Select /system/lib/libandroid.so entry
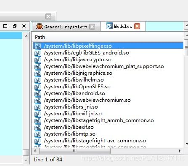 [x=74, y=93]
